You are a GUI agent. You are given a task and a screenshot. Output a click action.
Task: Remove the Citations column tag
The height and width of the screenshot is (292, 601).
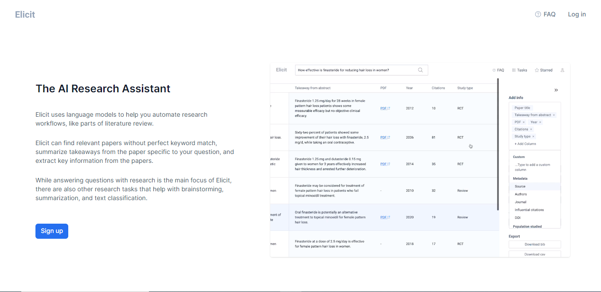531,129
